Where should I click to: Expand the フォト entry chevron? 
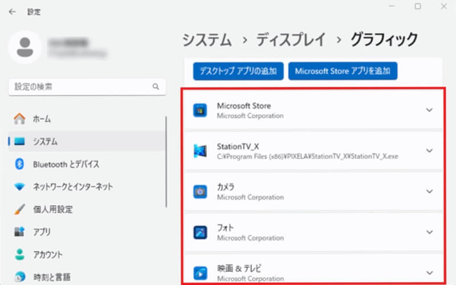(x=429, y=232)
